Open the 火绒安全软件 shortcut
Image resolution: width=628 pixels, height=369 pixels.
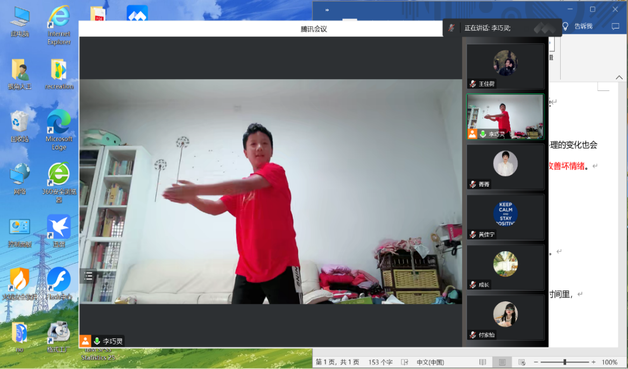tap(19, 284)
